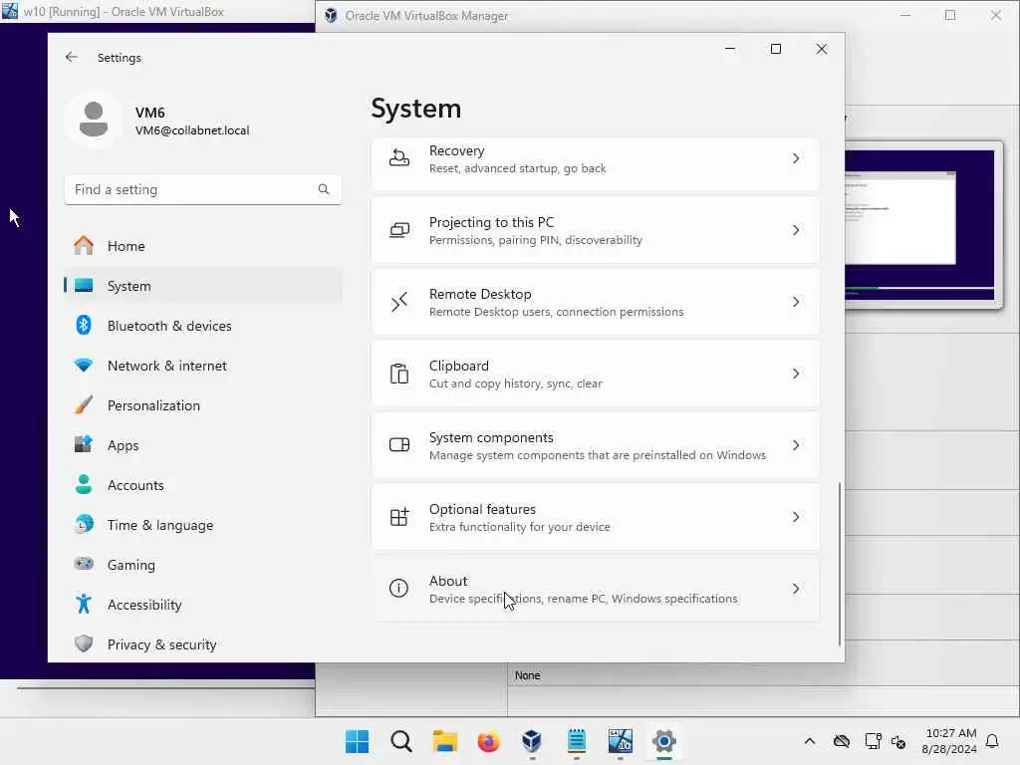Open Home in the Settings navigation

point(203,246)
